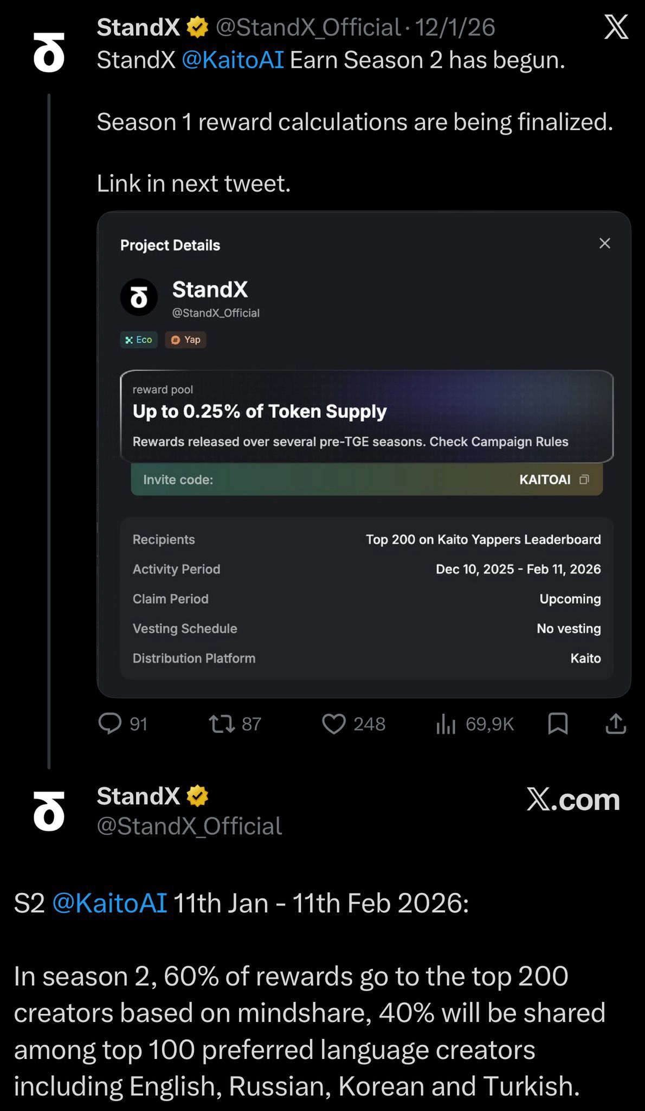Select the Eco tag badge
The width and height of the screenshot is (645, 1111).
pos(139,340)
